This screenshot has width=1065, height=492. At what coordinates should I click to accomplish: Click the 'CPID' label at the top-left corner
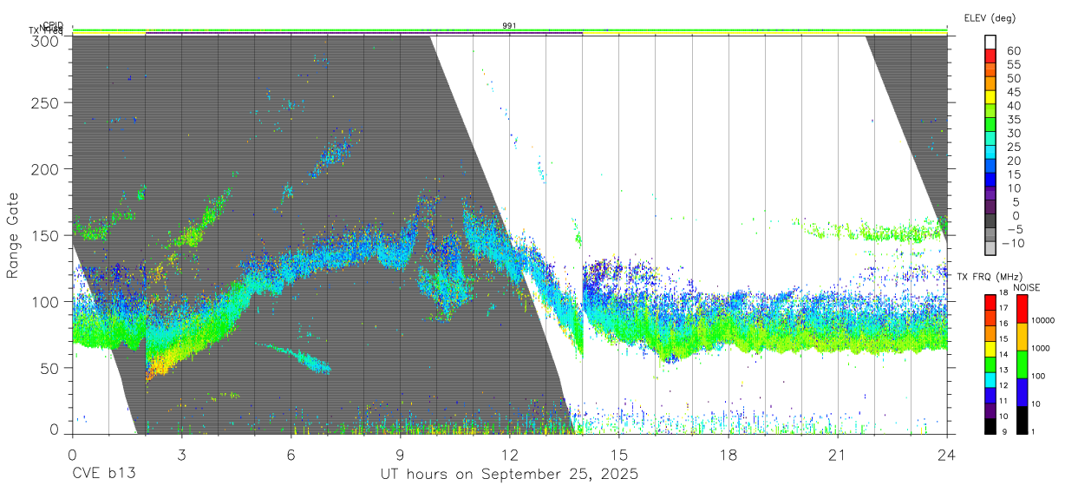(52, 25)
